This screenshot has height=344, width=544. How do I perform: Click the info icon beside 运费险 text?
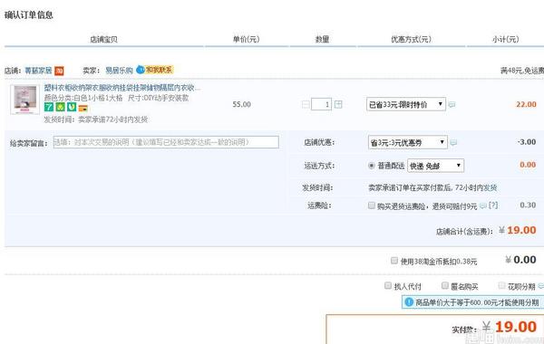pos(483,205)
